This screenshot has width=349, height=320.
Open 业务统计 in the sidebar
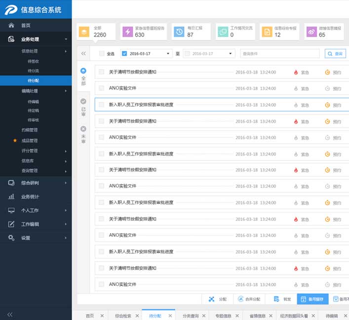(x=30, y=197)
